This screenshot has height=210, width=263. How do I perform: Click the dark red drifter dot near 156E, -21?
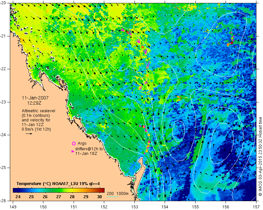tap(232, 43)
